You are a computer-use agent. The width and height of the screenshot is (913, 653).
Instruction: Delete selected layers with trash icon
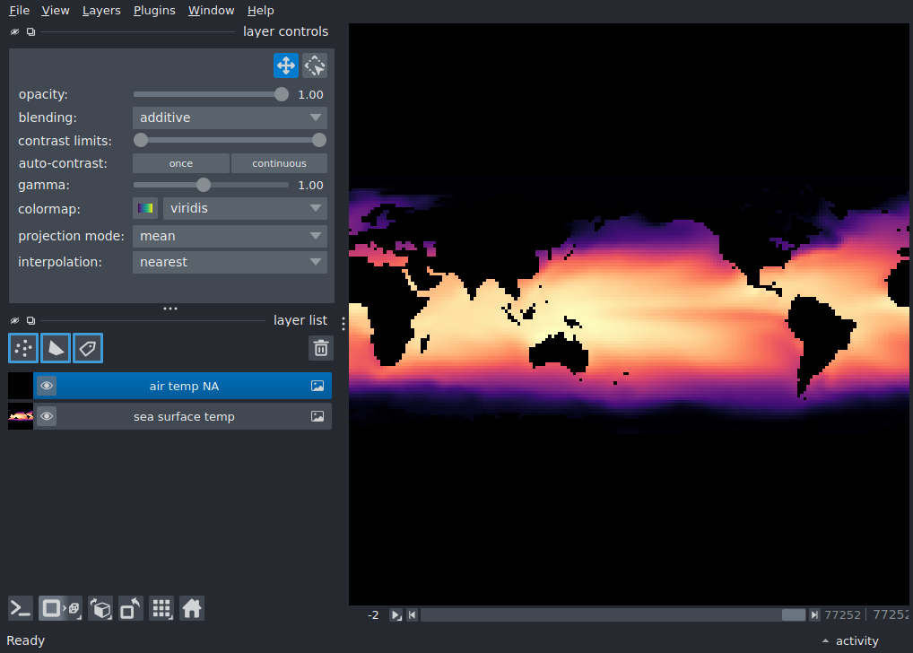point(321,348)
